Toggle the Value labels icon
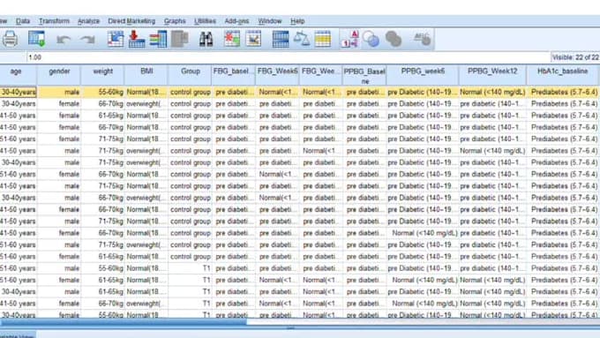The image size is (600, 338). (x=349, y=39)
